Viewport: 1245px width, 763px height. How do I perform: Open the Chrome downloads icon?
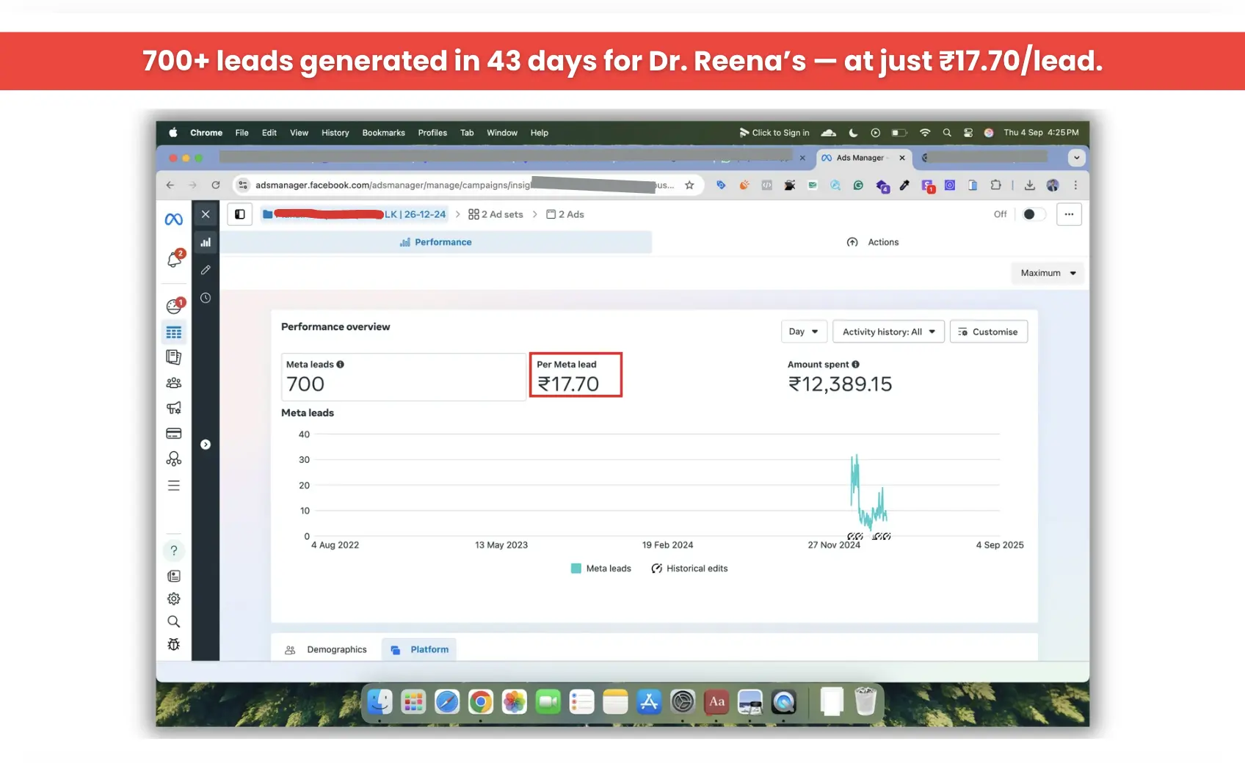click(x=1030, y=185)
